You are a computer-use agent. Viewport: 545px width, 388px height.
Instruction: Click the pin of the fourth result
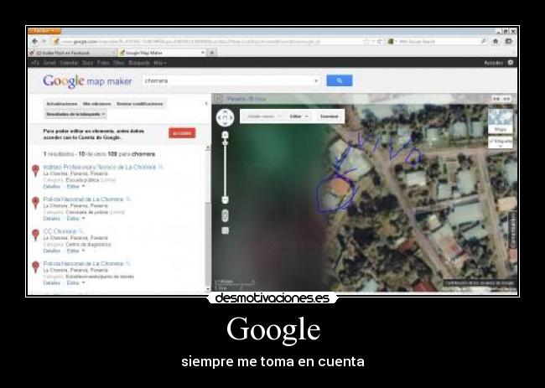pos(35,267)
